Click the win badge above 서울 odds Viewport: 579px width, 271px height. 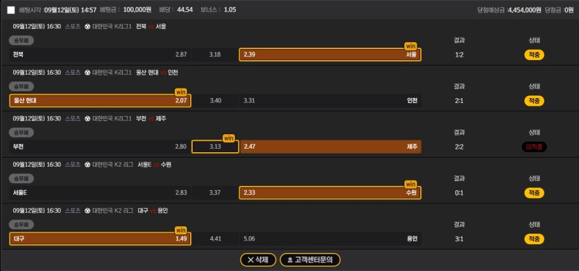411,46
